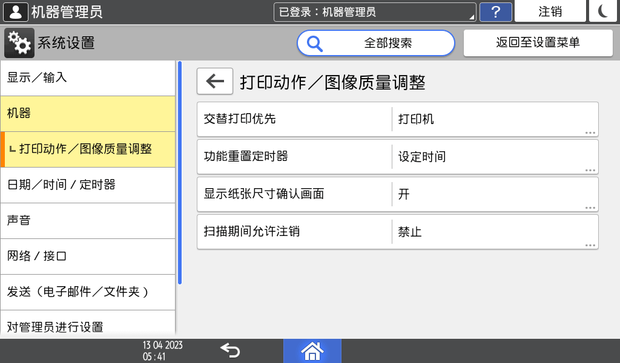
Task: Activate energy saver moon icon
Action: tap(602, 11)
